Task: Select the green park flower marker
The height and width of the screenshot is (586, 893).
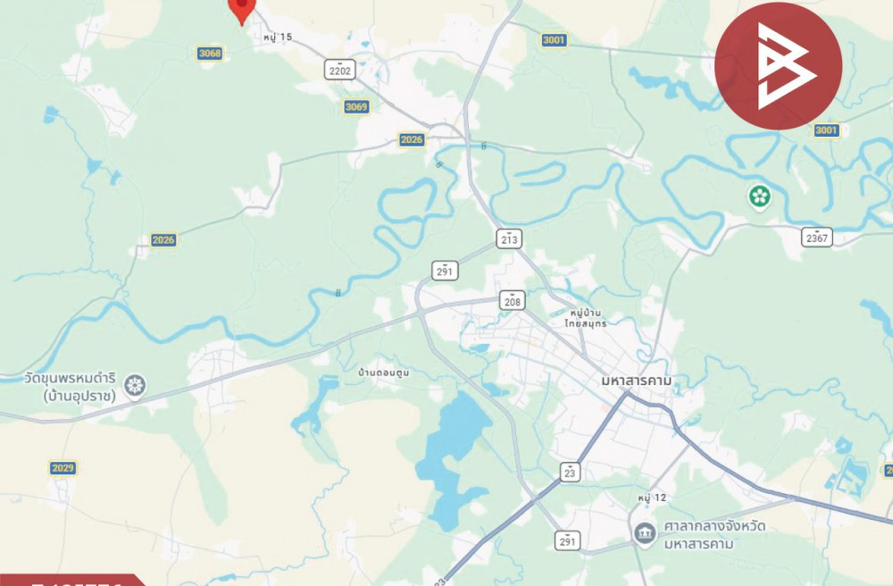Action: [759, 197]
